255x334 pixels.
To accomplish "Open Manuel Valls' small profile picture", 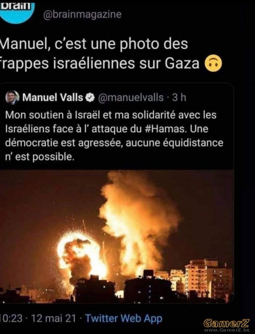I will click(12, 98).
